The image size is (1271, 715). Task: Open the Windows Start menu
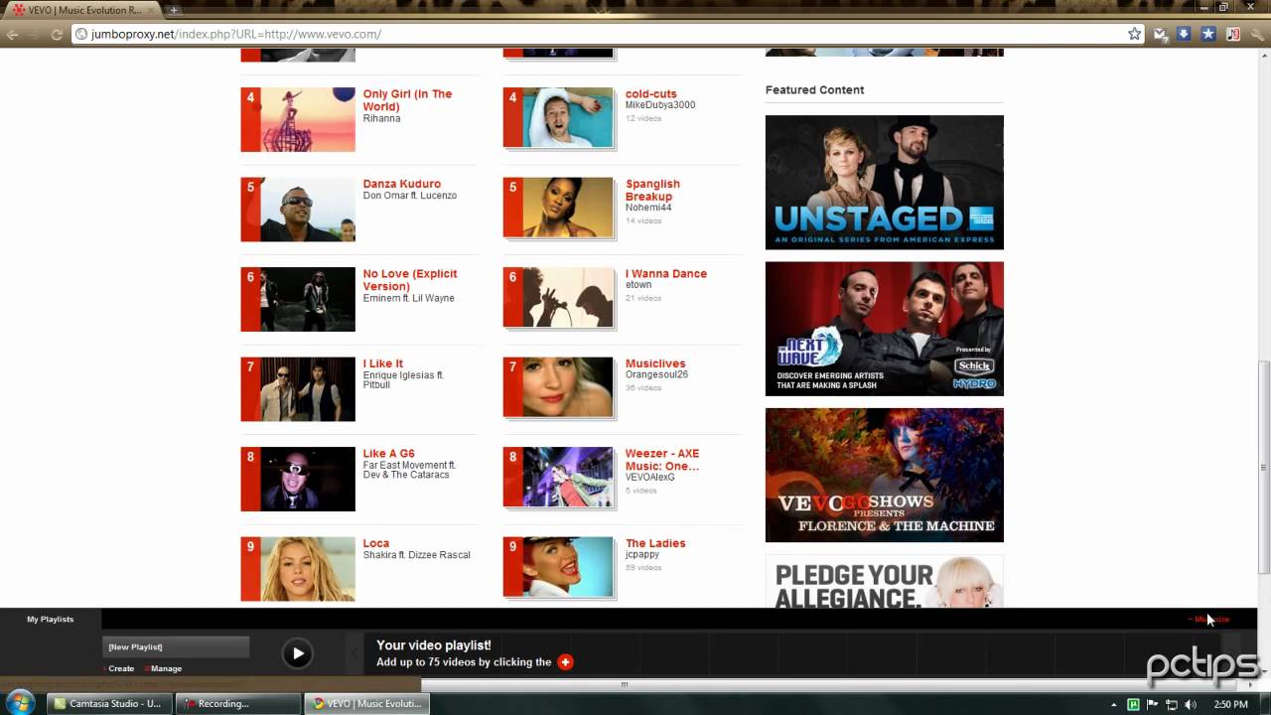coord(19,703)
